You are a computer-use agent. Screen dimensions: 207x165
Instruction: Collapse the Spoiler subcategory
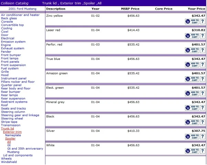10,139
